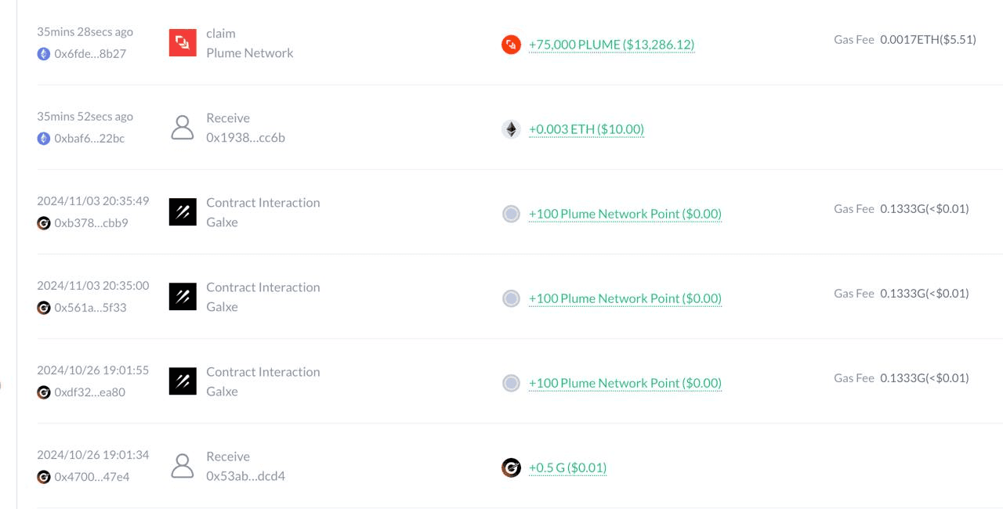Image resolution: width=1003 pixels, height=509 pixels.
Task: Click the orange PLUME token icon
Action: click(x=511, y=45)
